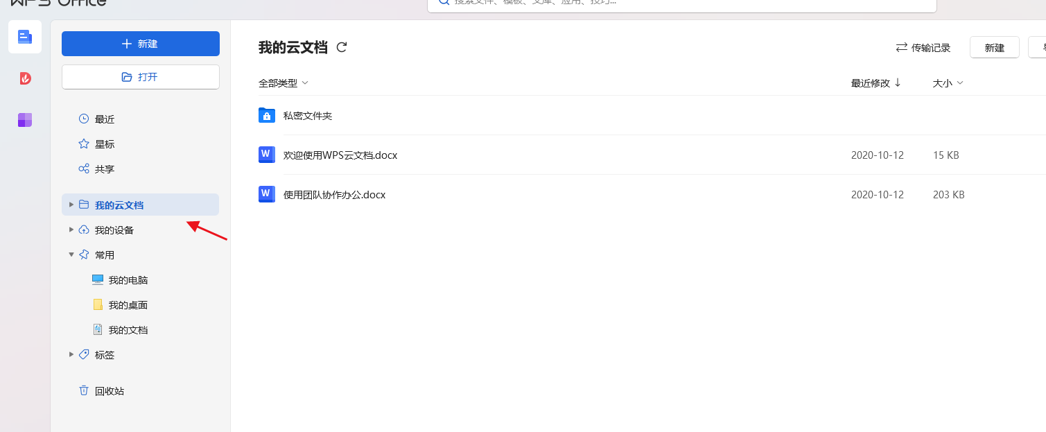Sort by 最近修改 column

(x=876, y=83)
